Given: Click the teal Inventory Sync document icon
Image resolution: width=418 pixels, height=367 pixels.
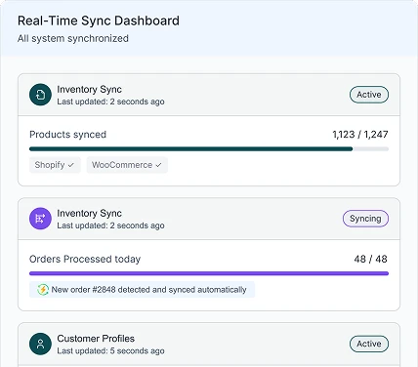Looking at the screenshot, I should [40, 95].
